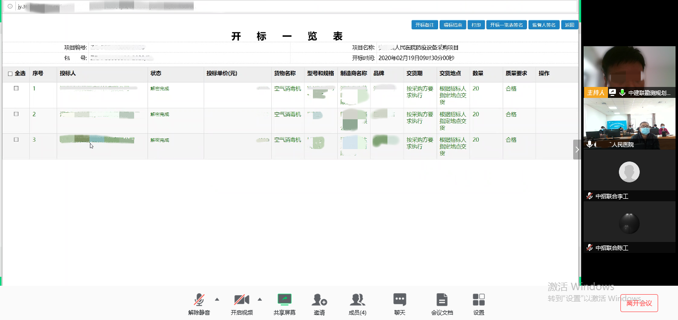Image resolution: width=678 pixels, height=320 pixels.
Task: Start screen sharing with 共享屏幕
Action: (x=284, y=300)
